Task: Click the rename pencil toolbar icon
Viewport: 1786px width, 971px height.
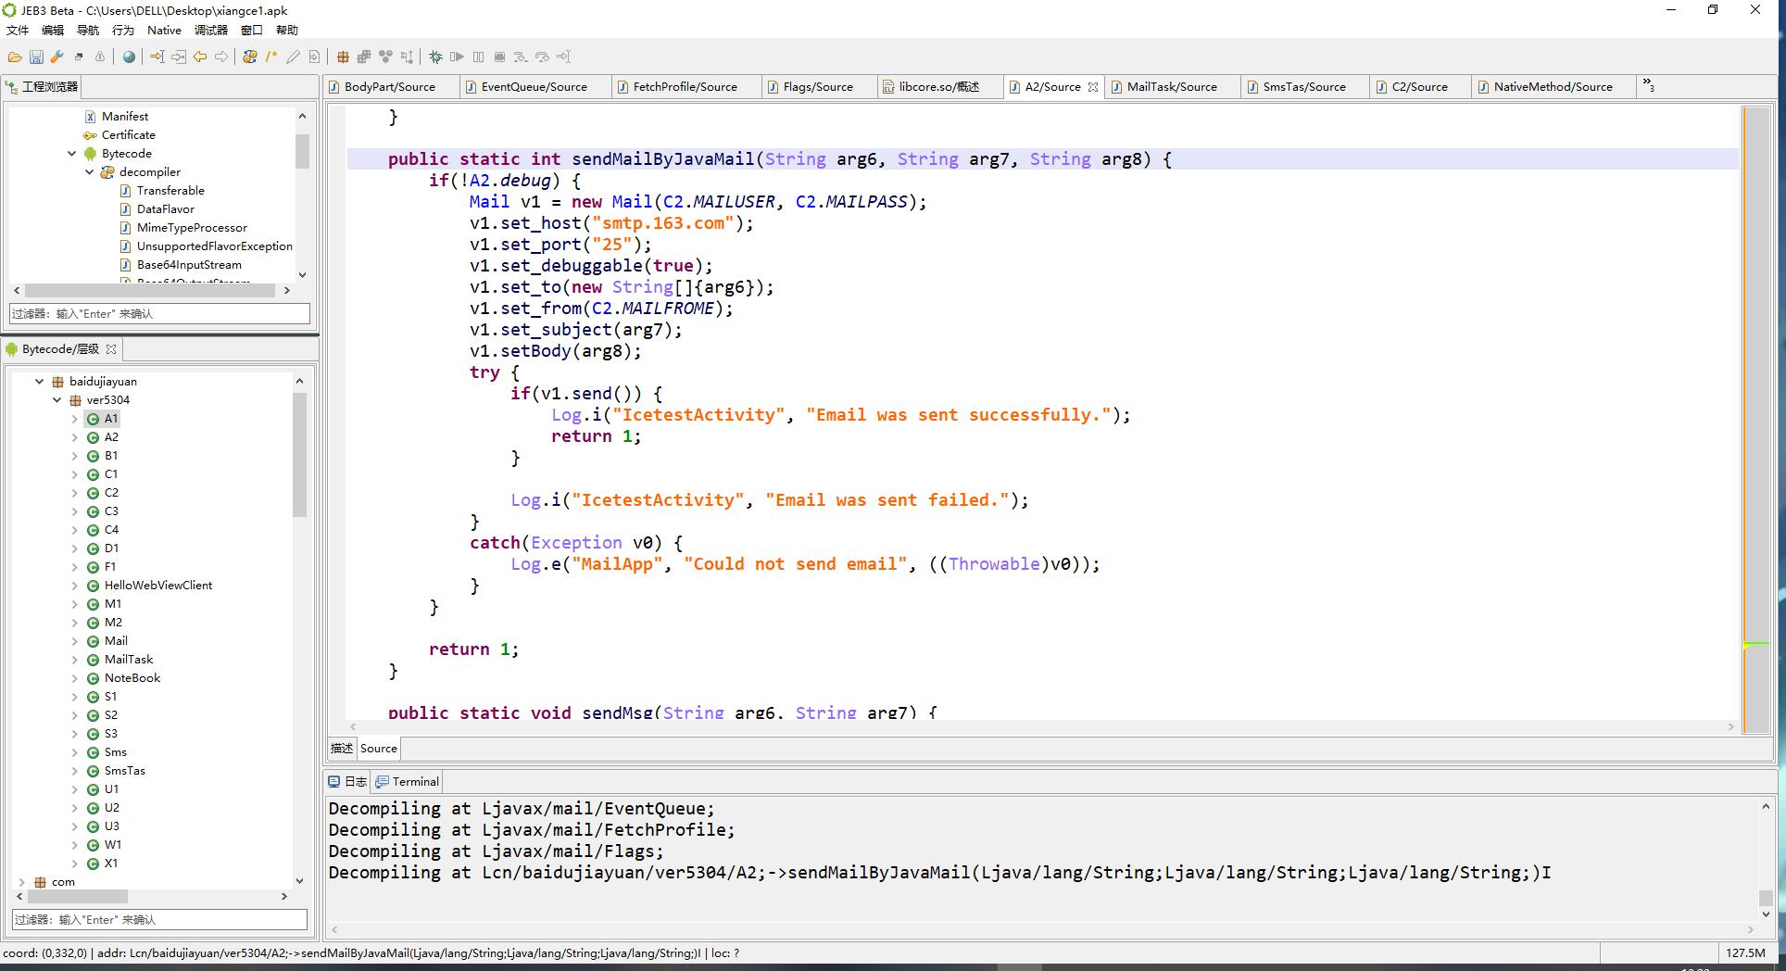Action: pyautogui.click(x=293, y=57)
